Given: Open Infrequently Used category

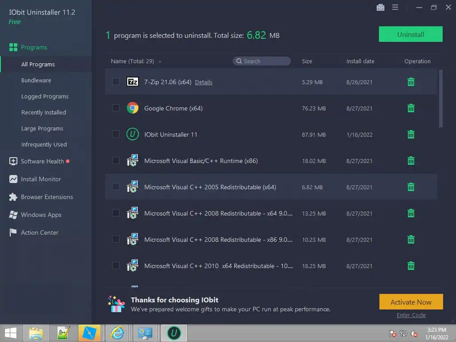Looking at the screenshot, I should tap(44, 144).
